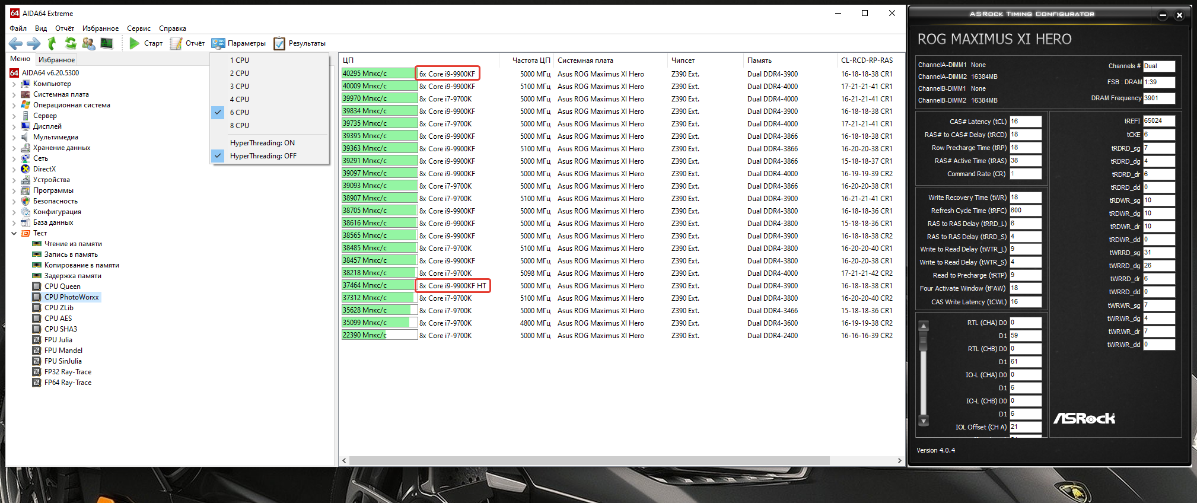The image size is (1197, 503).
Task: Choose 2 CPU in the popup
Action: click(270, 74)
